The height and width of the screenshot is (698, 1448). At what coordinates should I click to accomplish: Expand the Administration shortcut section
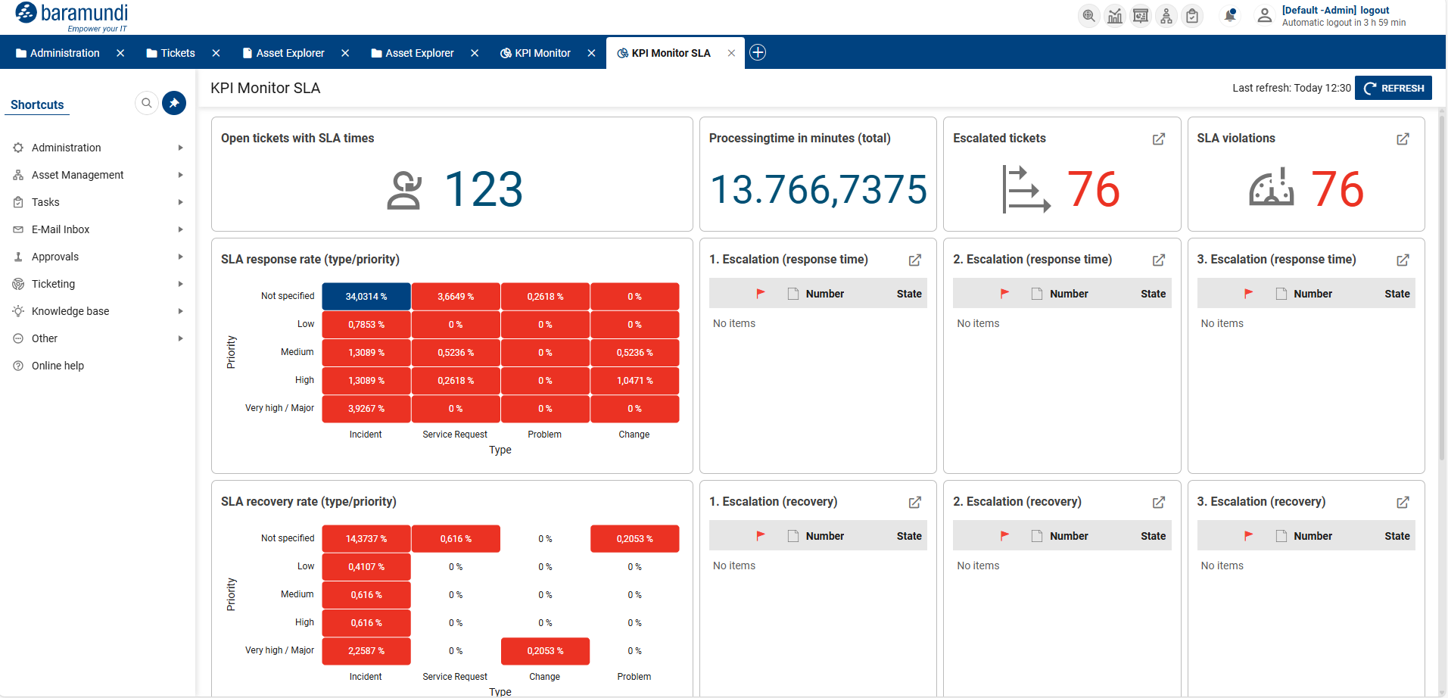(180, 148)
